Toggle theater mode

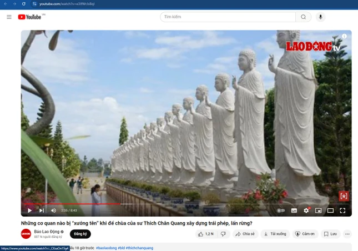pos(330,210)
